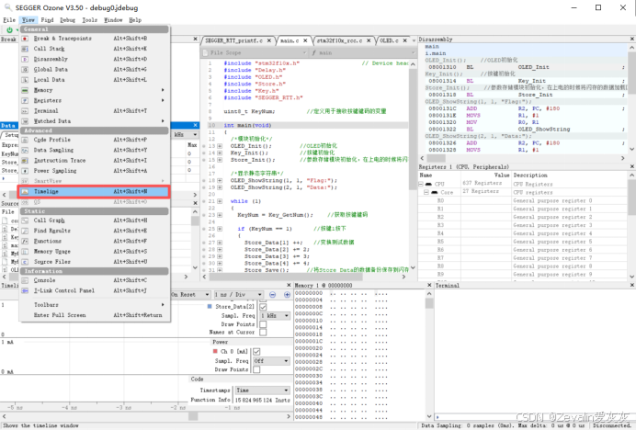Enable Draw Points under Power section

[x=256, y=369]
